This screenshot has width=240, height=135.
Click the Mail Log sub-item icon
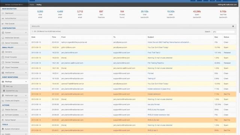pyautogui.click(x=4, y=86)
